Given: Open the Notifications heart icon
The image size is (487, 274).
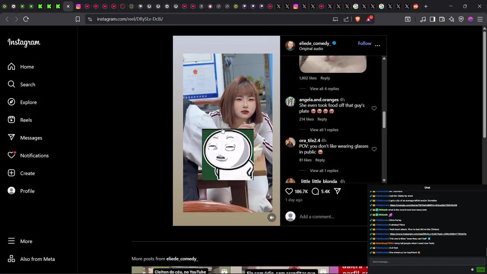Looking at the screenshot, I should [12, 155].
